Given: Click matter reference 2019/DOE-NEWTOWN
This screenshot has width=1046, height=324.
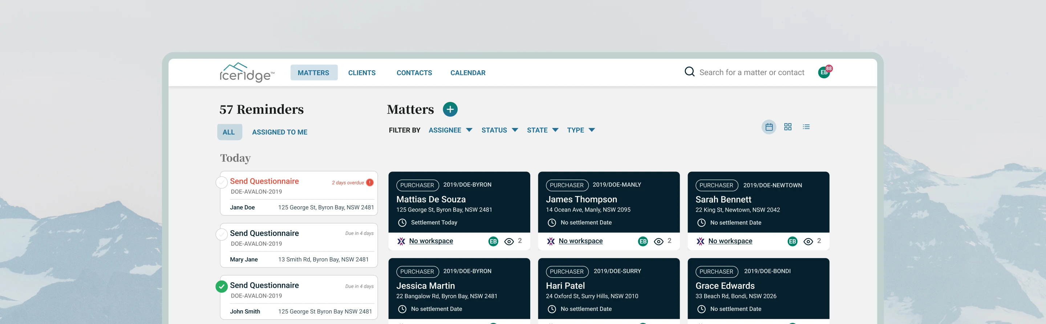Looking at the screenshot, I should coord(772,185).
